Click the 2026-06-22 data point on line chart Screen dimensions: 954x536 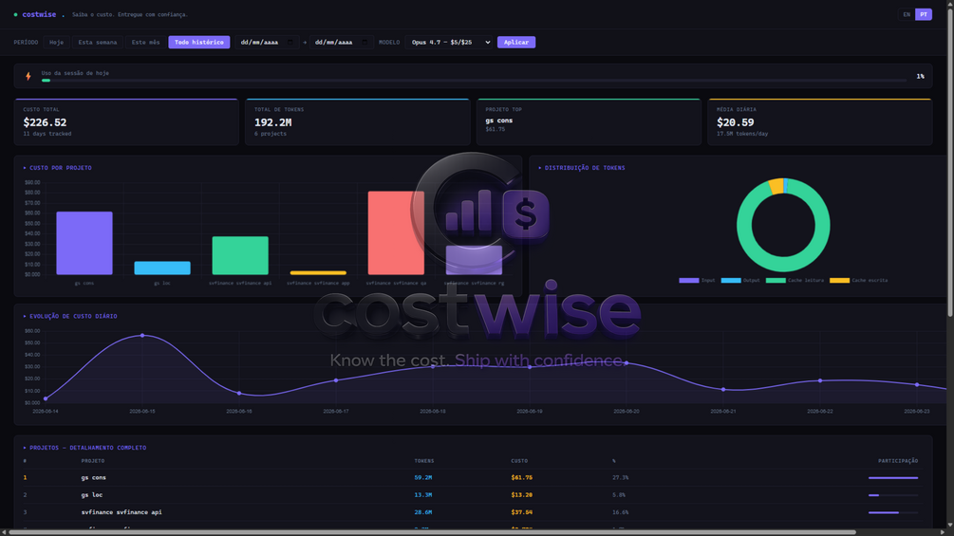tap(820, 380)
